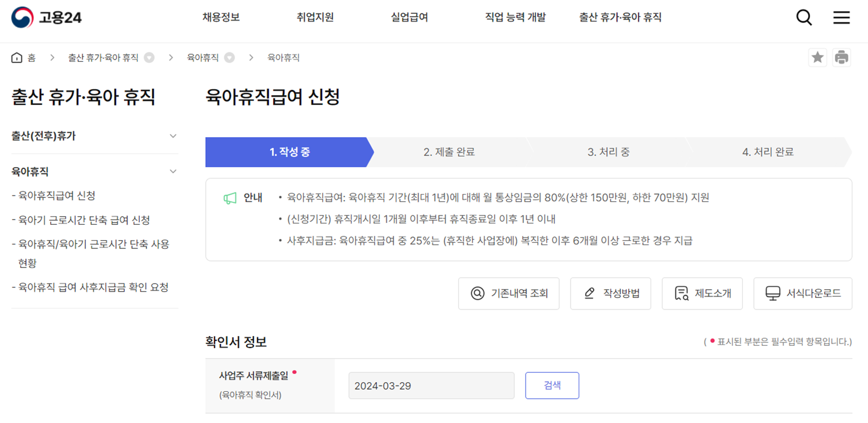Image resolution: width=868 pixels, height=423 pixels.
Task: Click the date field showing 2024-03-29
Action: pyautogui.click(x=431, y=386)
